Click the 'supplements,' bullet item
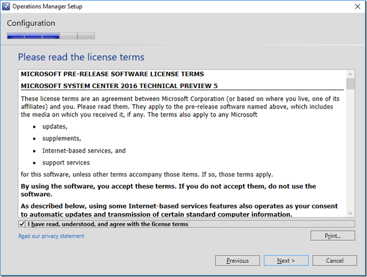The height and width of the screenshot is (277, 367). tap(61, 138)
